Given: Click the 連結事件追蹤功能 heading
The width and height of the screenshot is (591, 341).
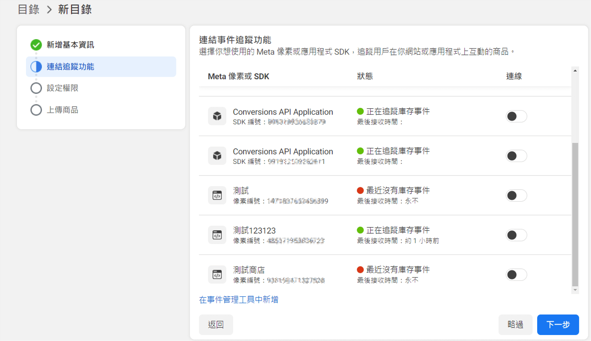Looking at the screenshot, I should coord(235,40).
